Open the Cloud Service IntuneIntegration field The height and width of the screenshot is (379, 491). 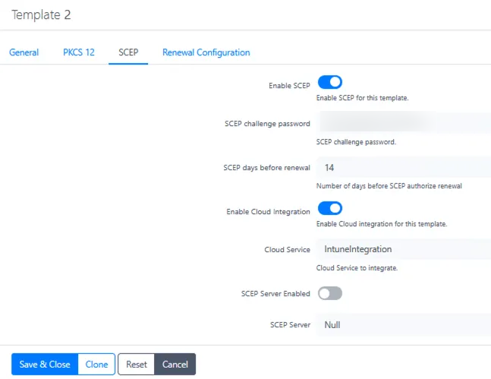[404, 249]
